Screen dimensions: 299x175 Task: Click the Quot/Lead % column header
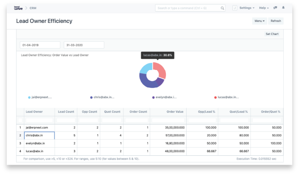coord(234,112)
